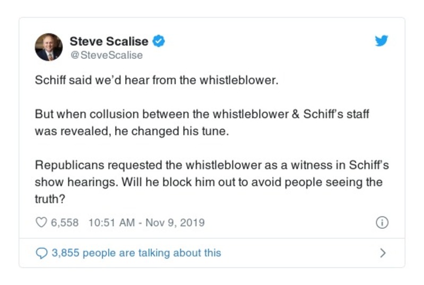The image size is (424, 285).
Task: Open the tweet info icon
Action: point(381,223)
